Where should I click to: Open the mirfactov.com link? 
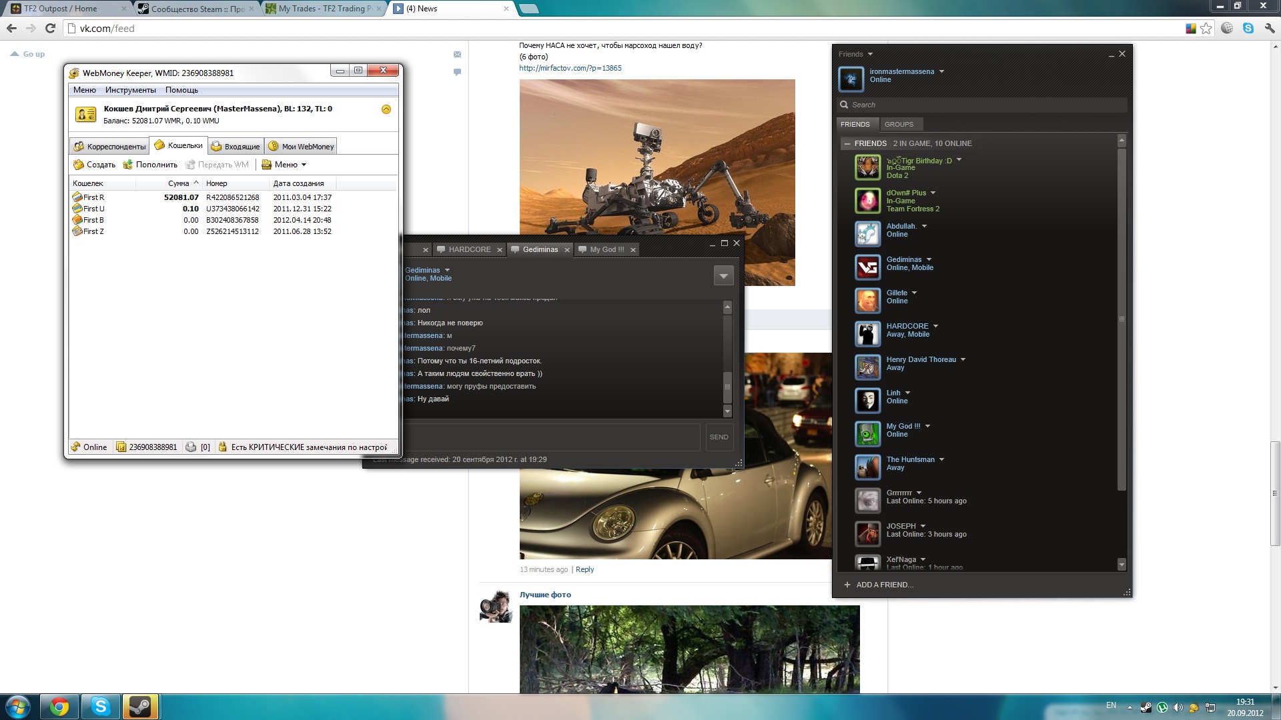570,68
